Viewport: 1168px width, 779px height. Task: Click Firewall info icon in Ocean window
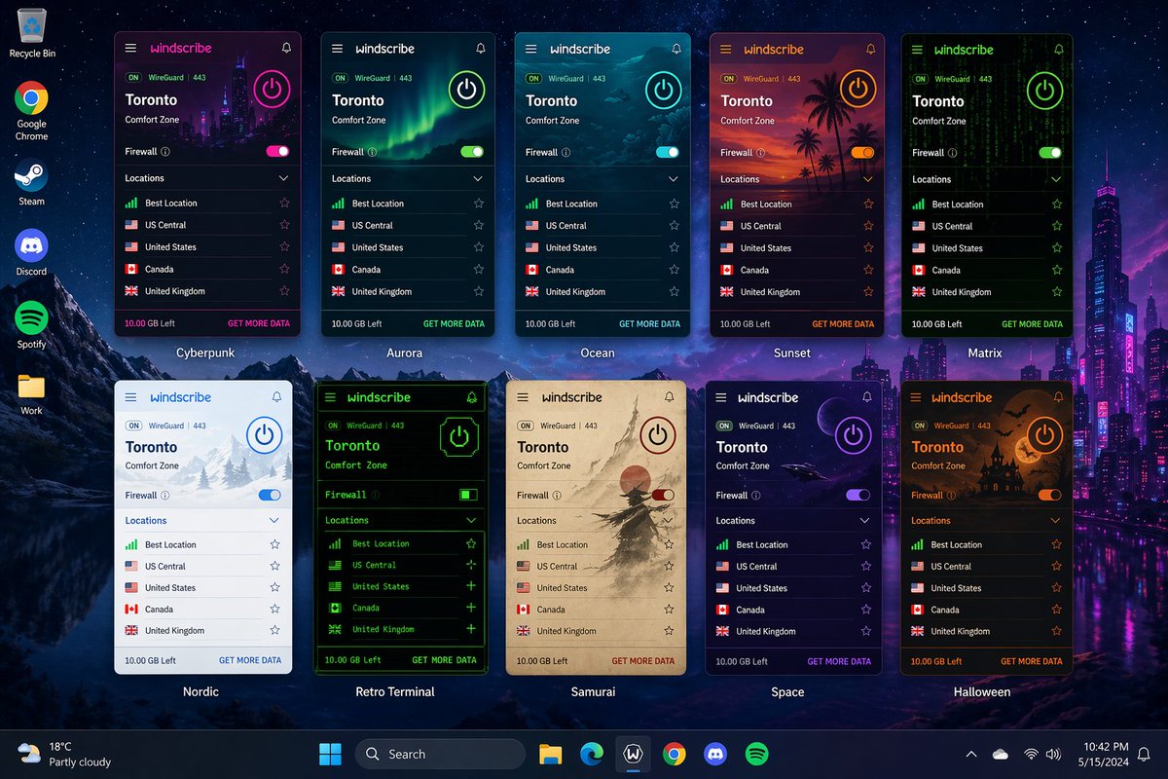[x=566, y=152]
